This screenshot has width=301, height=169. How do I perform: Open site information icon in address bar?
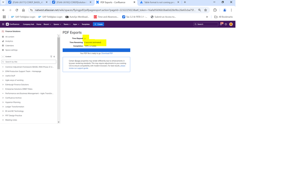[31, 10]
